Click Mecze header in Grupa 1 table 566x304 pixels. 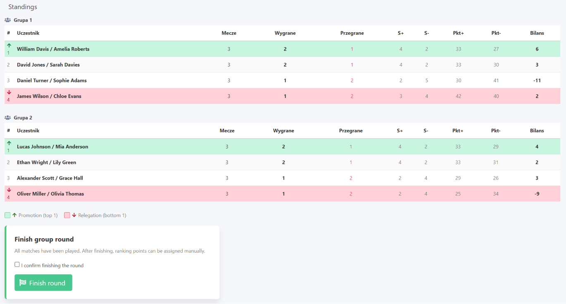pos(229,33)
